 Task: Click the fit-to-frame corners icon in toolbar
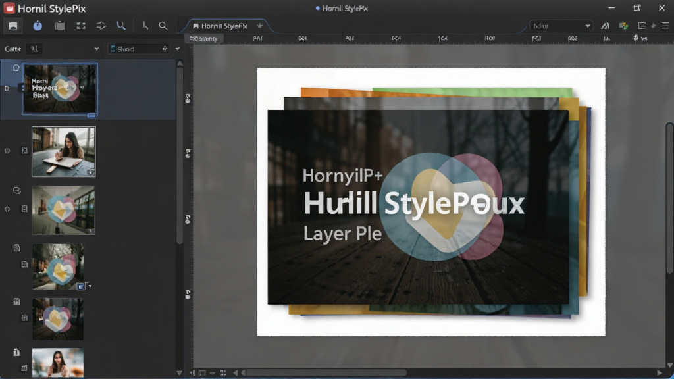(81, 26)
